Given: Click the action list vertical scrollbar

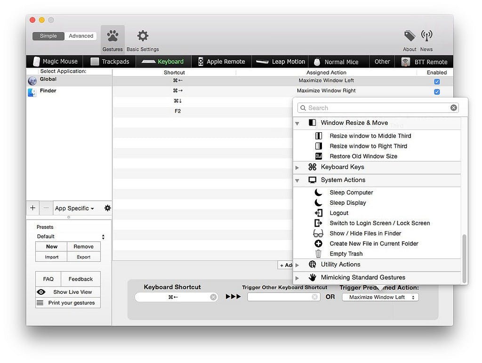Looking at the screenshot, I should click(464, 258).
